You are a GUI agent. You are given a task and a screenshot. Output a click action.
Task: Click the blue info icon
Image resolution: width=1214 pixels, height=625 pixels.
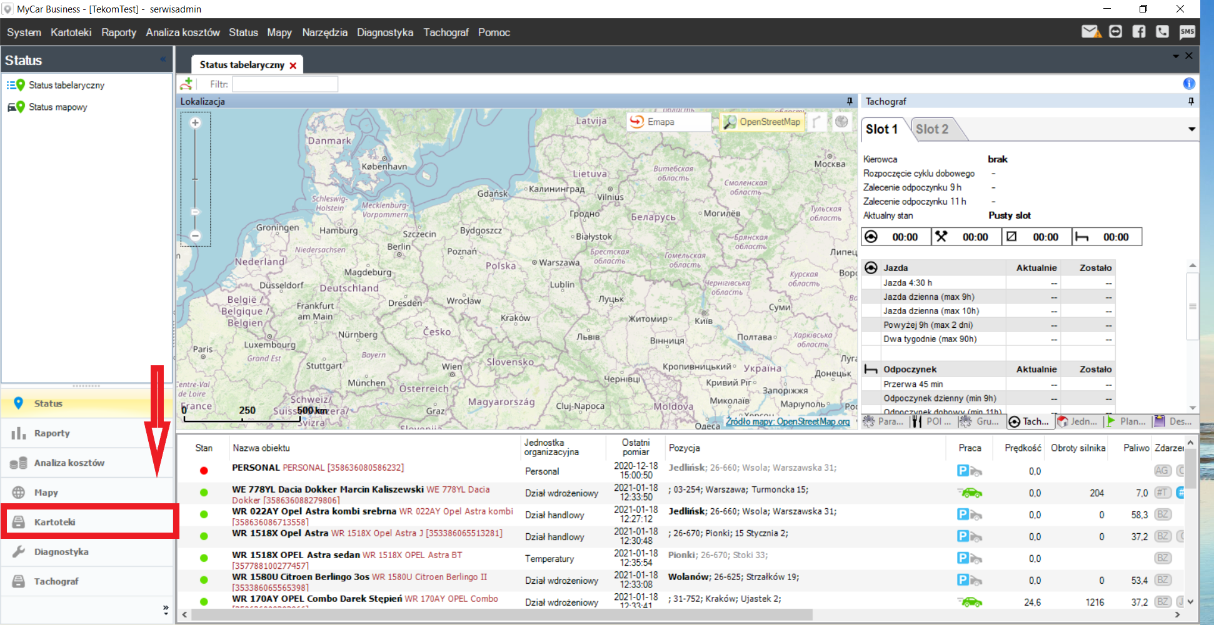click(x=1189, y=84)
